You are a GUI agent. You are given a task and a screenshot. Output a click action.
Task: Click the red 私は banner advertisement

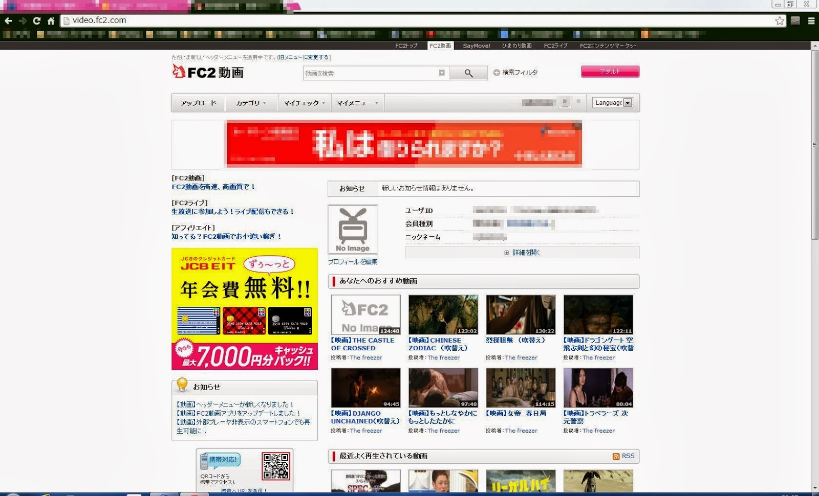tap(404, 144)
